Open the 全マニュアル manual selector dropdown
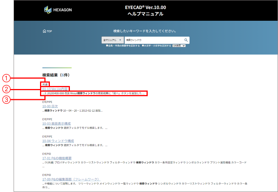 click(x=113, y=40)
